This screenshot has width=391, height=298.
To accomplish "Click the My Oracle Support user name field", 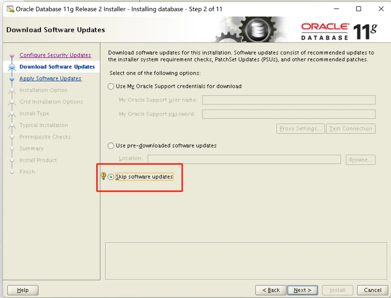I will click(x=289, y=100).
